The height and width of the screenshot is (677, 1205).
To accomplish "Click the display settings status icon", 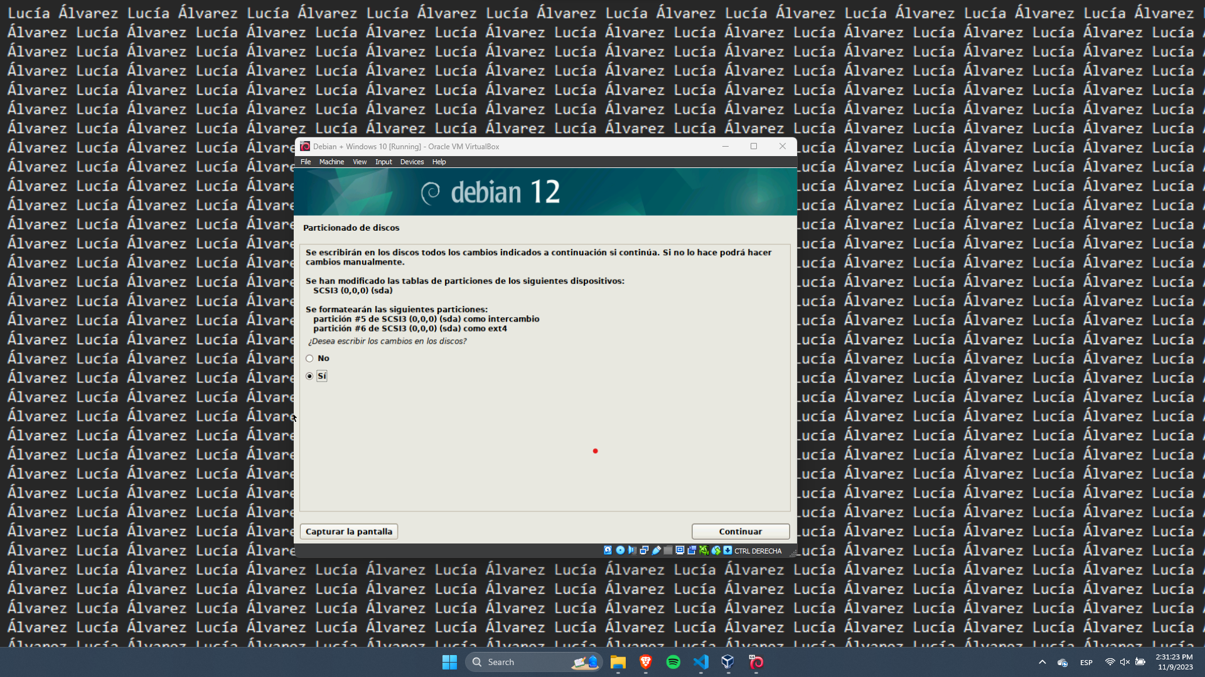I will click(x=680, y=550).
